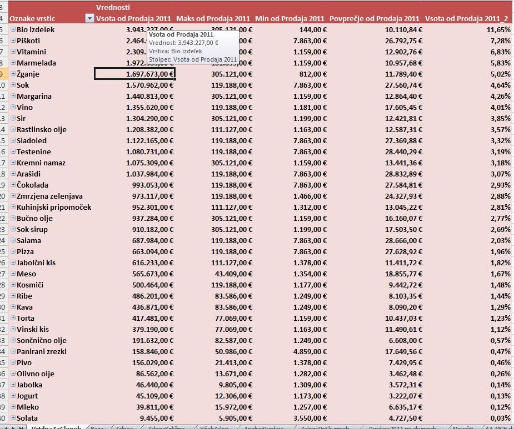Image resolution: width=514 pixels, height=429 pixels.
Task: Switch to the VrtilnaZaClanek sheet tab
Action: pyautogui.click(x=56, y=427)
